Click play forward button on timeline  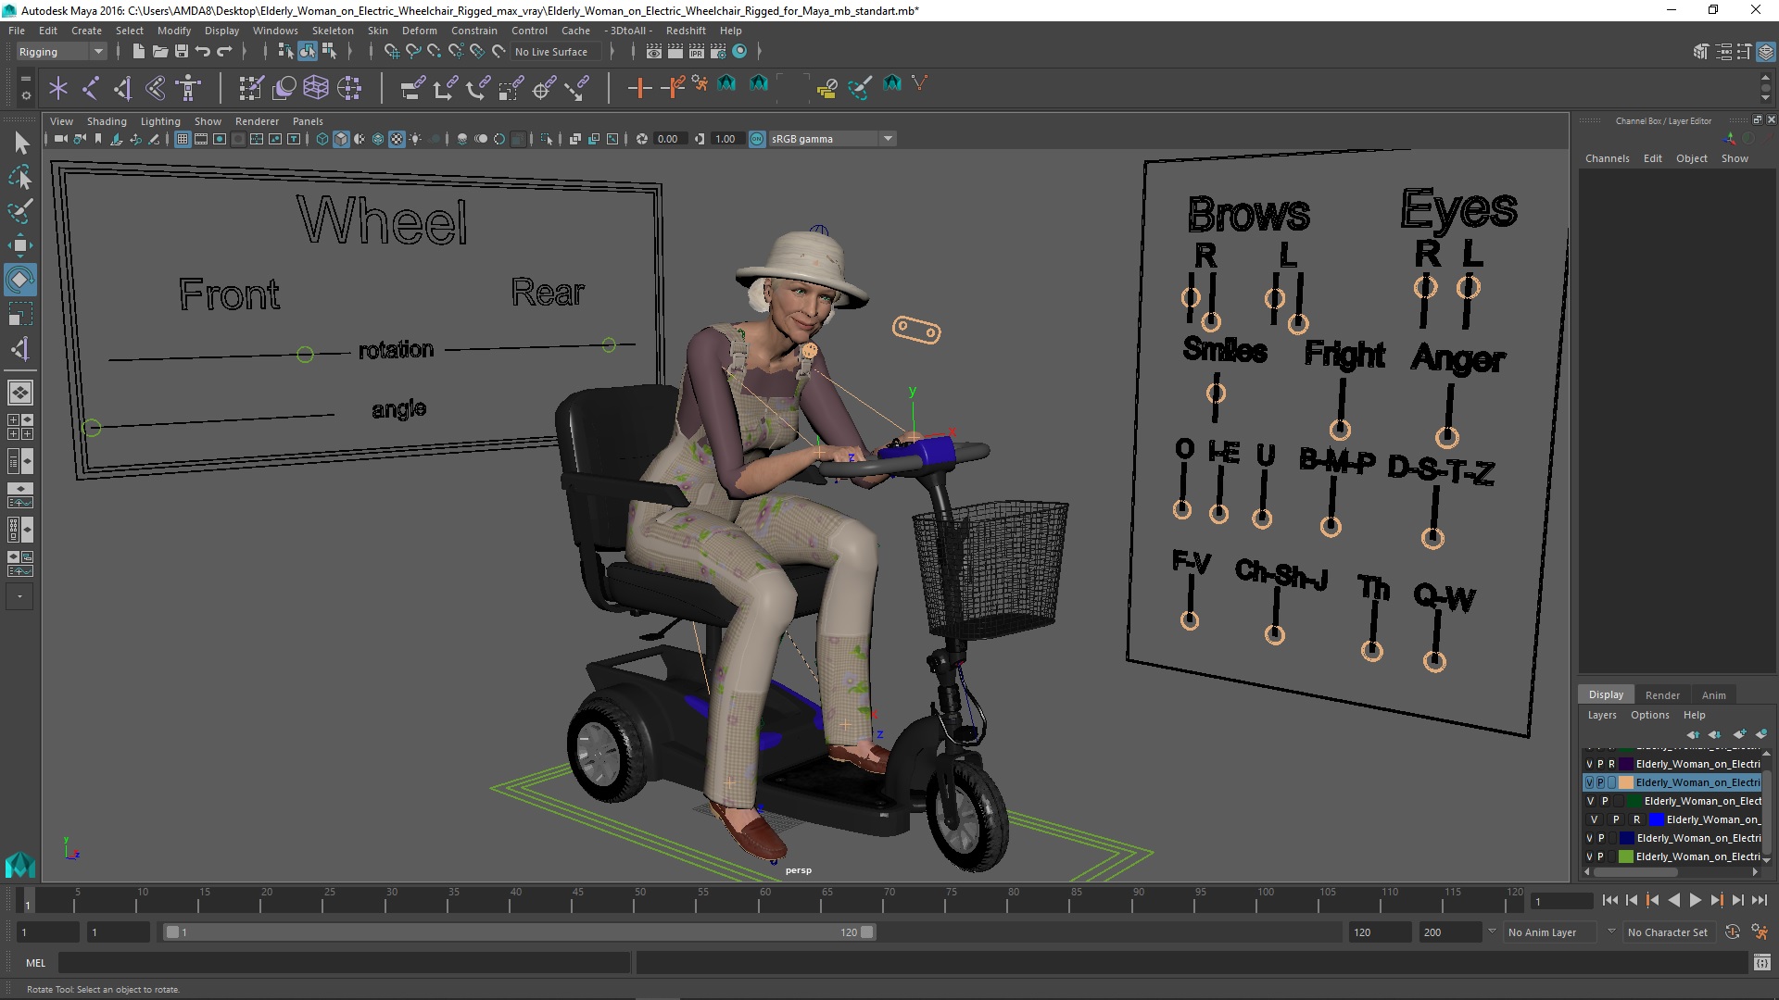point(1695,900)
